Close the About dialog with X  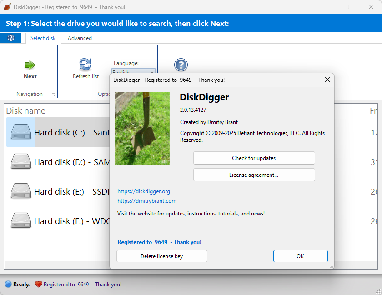pos(327,80)
